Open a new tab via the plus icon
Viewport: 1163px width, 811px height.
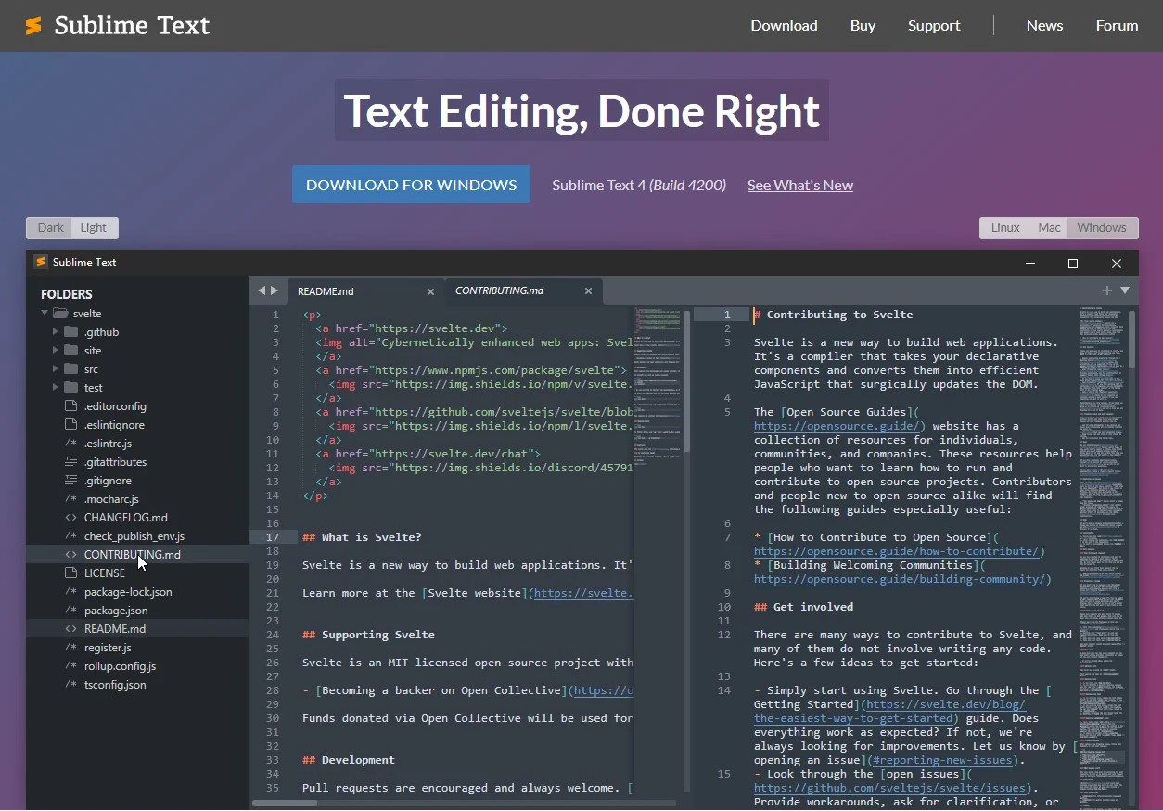click(1106, 290)
